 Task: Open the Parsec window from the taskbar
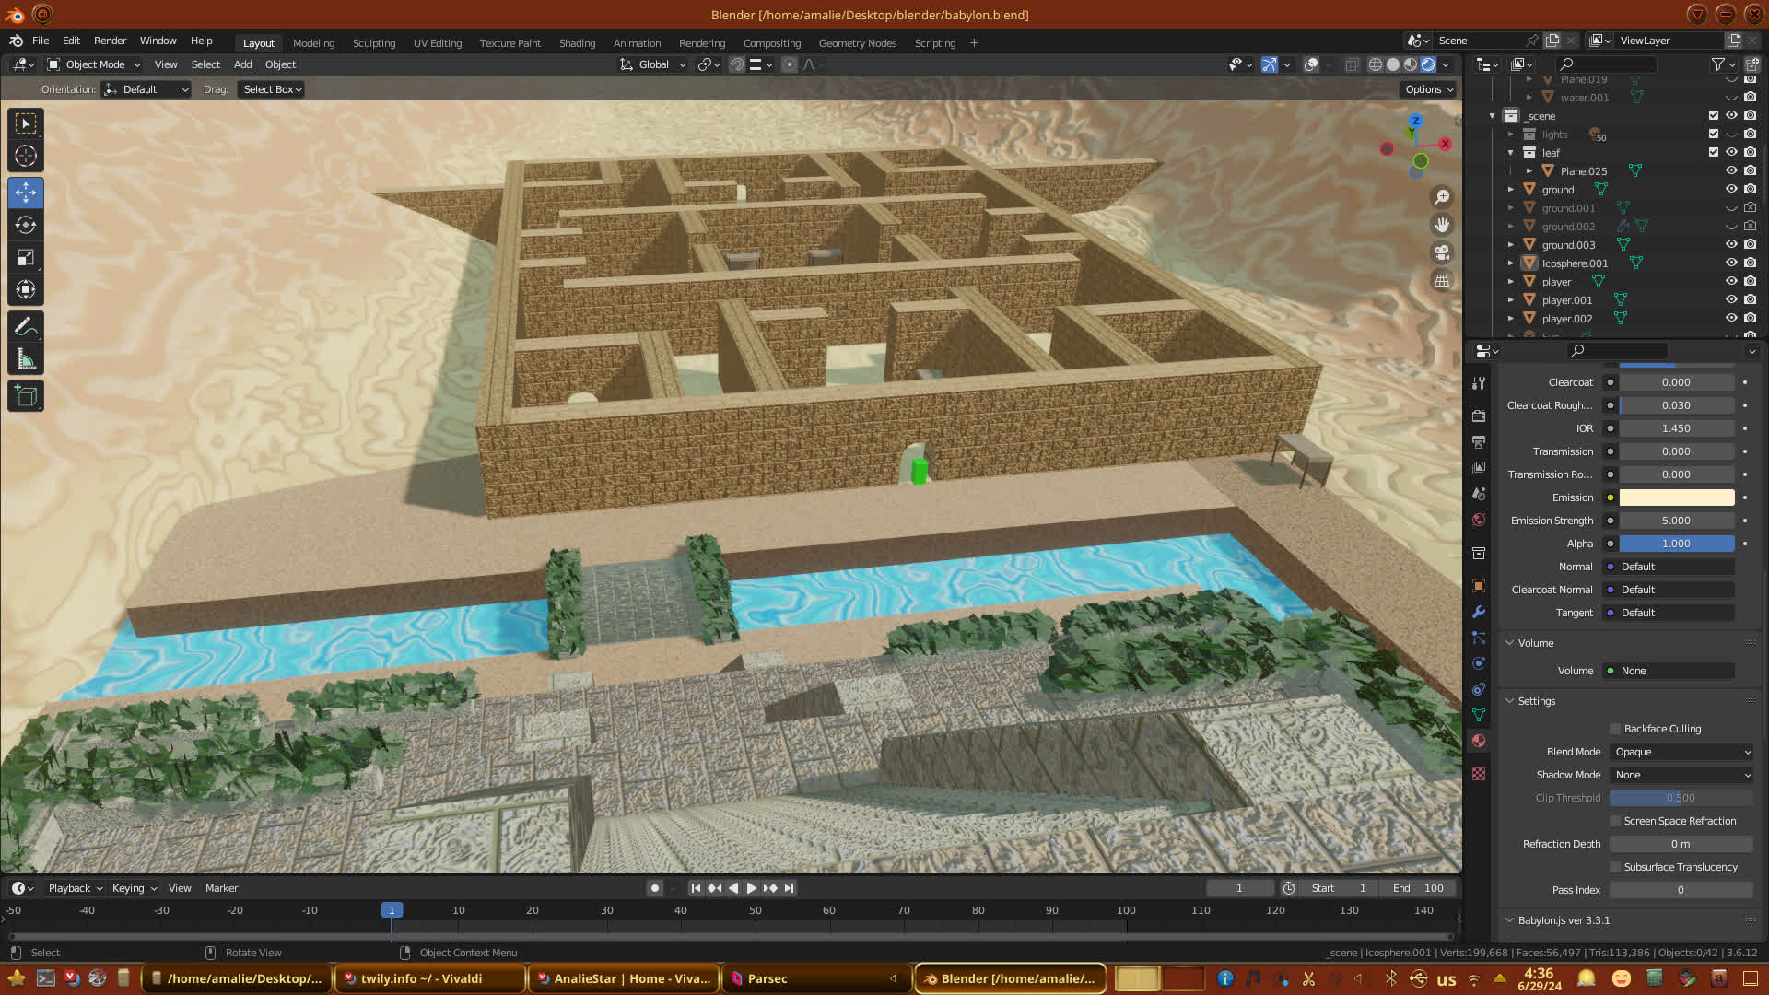click(x=767, y=978)
